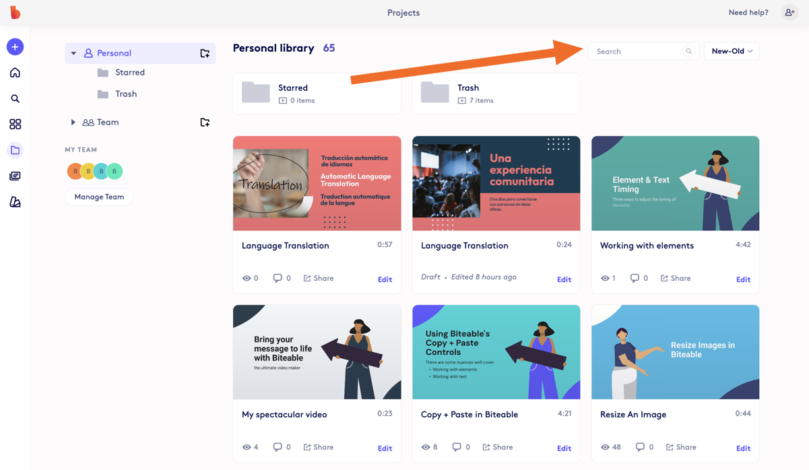Click the Draft status label

[430, 277]
